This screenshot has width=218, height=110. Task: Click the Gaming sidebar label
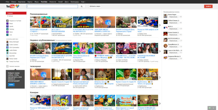12,29
